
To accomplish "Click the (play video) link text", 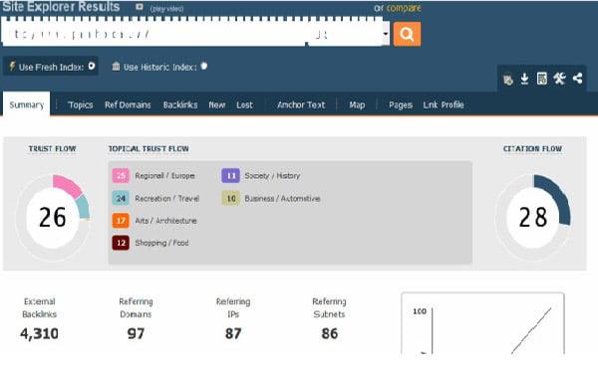I will pos(166,8).
